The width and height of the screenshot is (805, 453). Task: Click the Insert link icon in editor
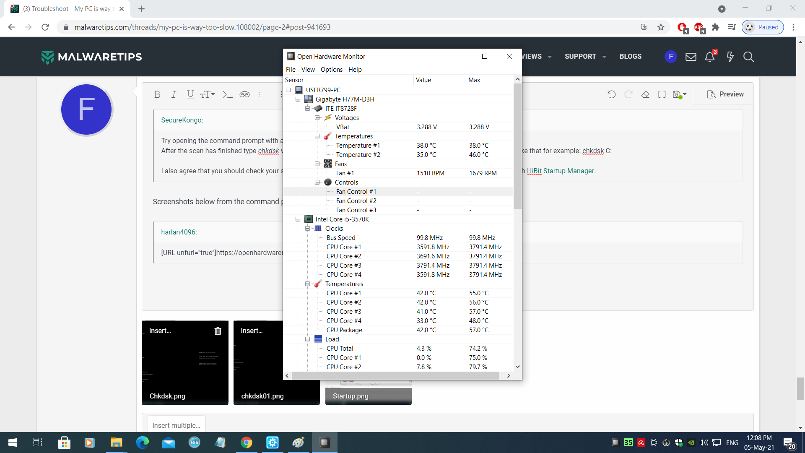coord(244,94)
